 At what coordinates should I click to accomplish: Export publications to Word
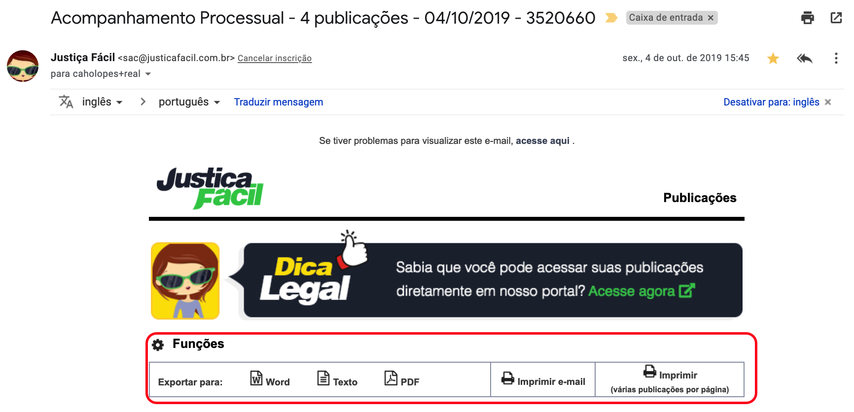click(x=270, y=379)
